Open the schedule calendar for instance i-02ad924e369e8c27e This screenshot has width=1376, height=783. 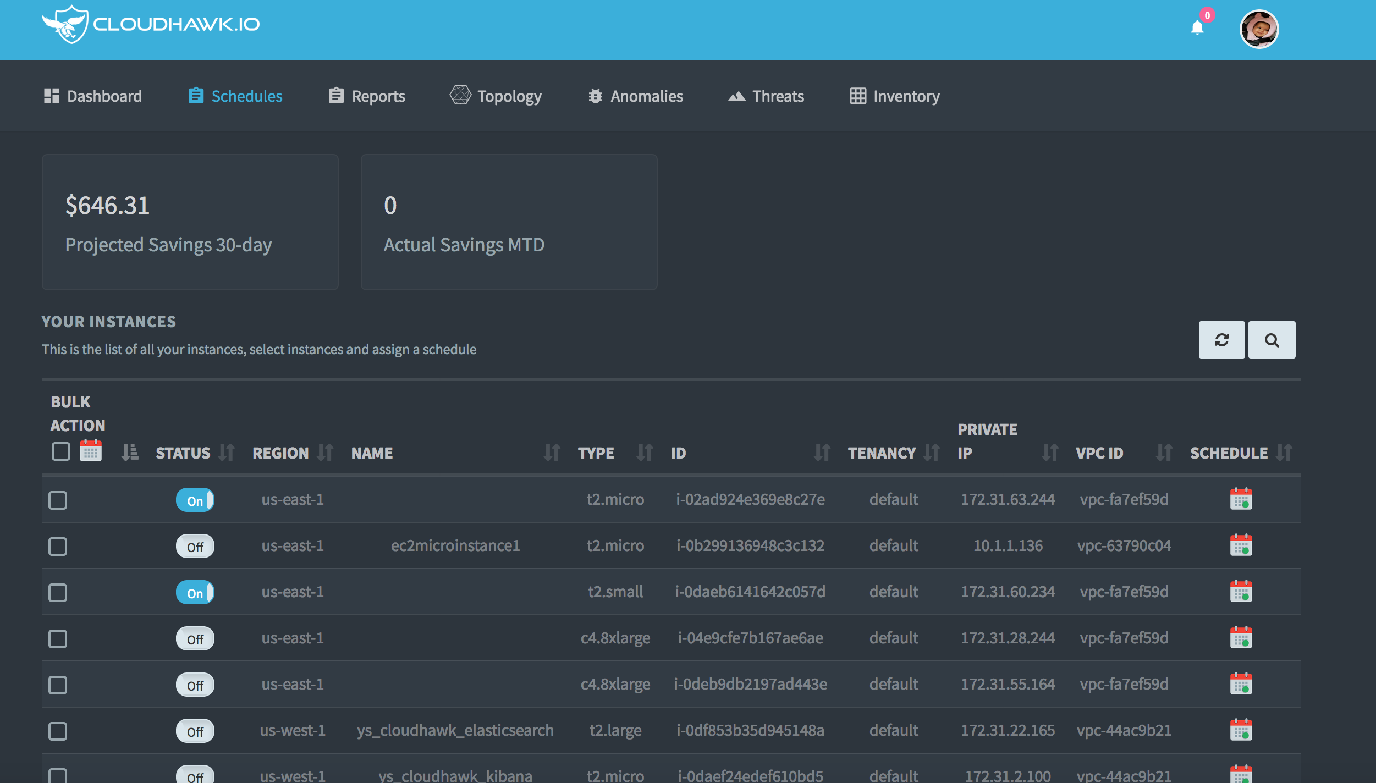[x=1241, y=499]
